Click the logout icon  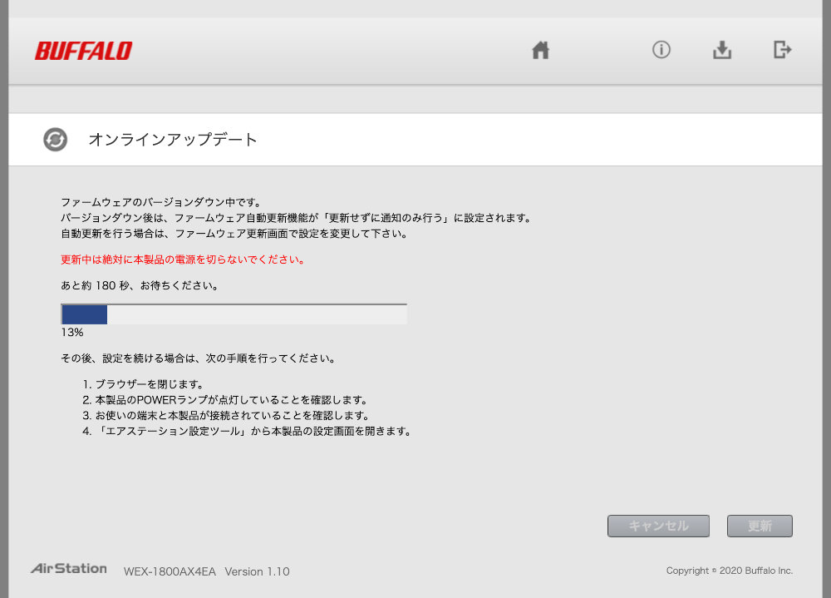[782, 50]
